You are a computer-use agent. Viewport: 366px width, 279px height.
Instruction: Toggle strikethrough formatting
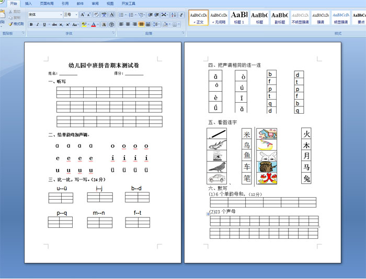(54, 25)
